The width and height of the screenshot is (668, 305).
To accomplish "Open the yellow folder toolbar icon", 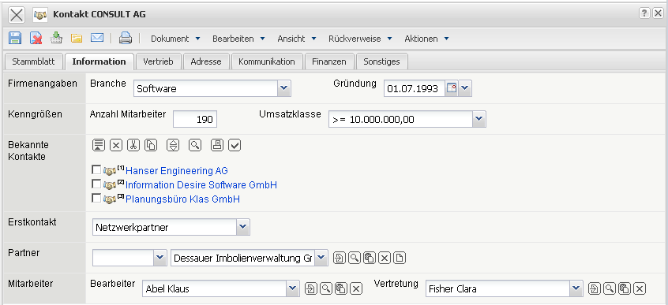I will 77,38.
